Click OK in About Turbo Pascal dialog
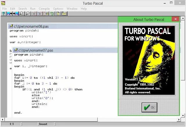 149,108
